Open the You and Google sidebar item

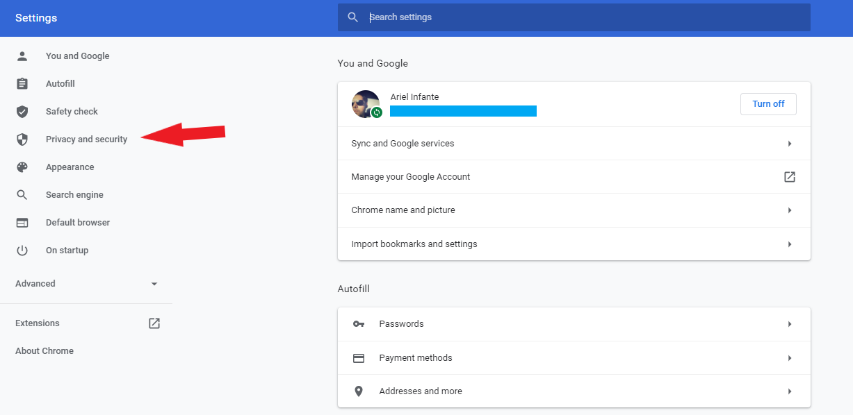coord(78,56)
